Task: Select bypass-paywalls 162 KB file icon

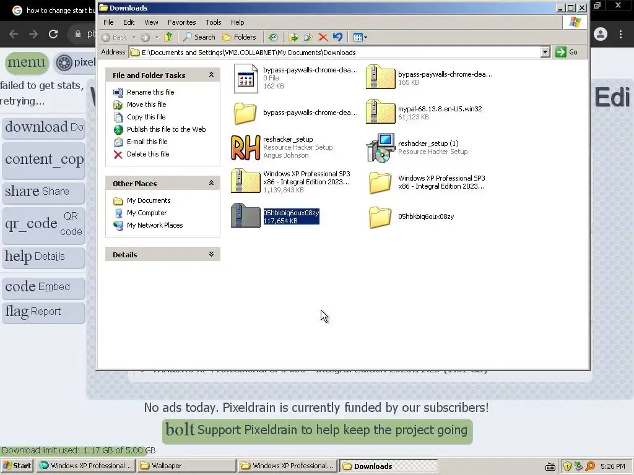Action: (245, 79)
